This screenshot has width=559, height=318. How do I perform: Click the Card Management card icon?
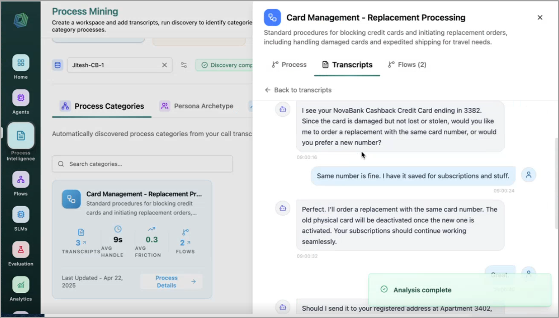click(x=71, y=199)
